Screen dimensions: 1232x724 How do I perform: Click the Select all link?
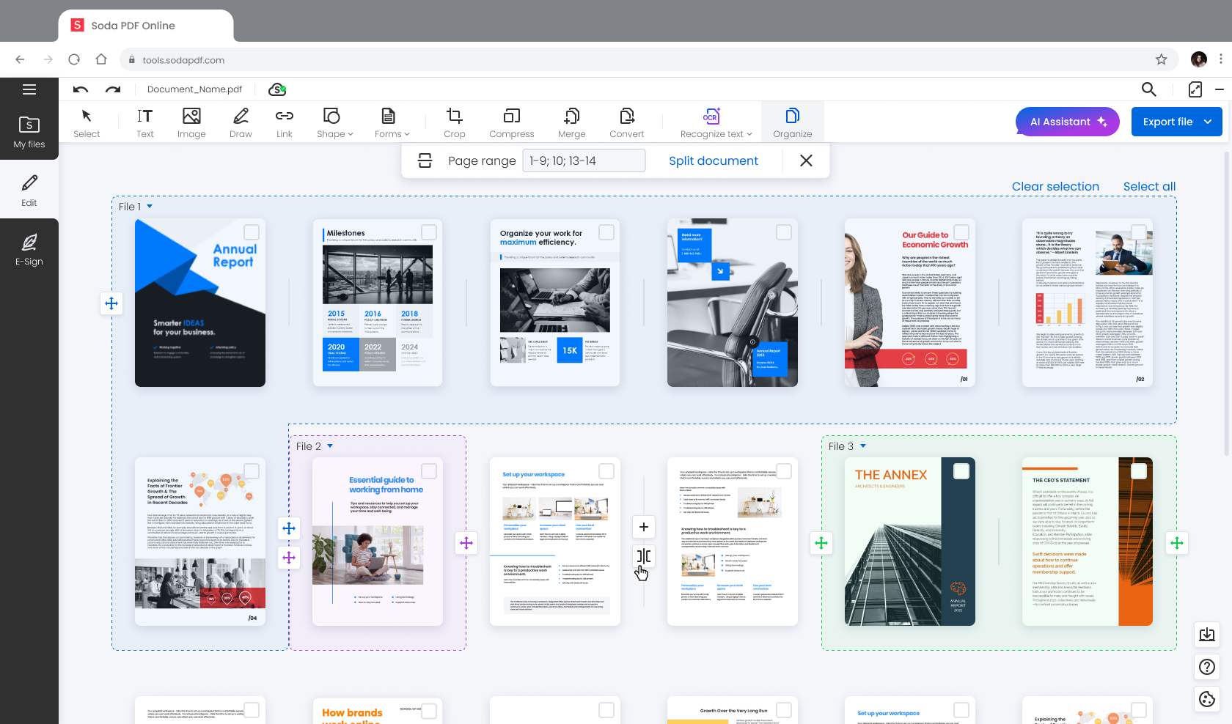(1149, 186)
